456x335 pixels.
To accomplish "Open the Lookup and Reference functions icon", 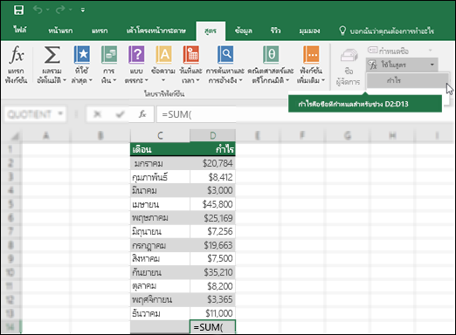I will 225,55.
